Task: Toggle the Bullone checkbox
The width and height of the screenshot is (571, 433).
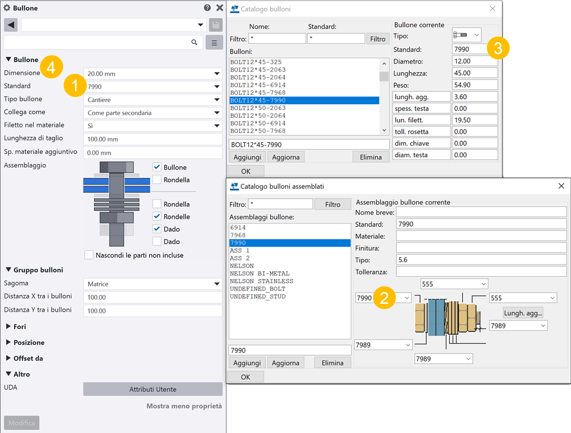Action: 157,167
